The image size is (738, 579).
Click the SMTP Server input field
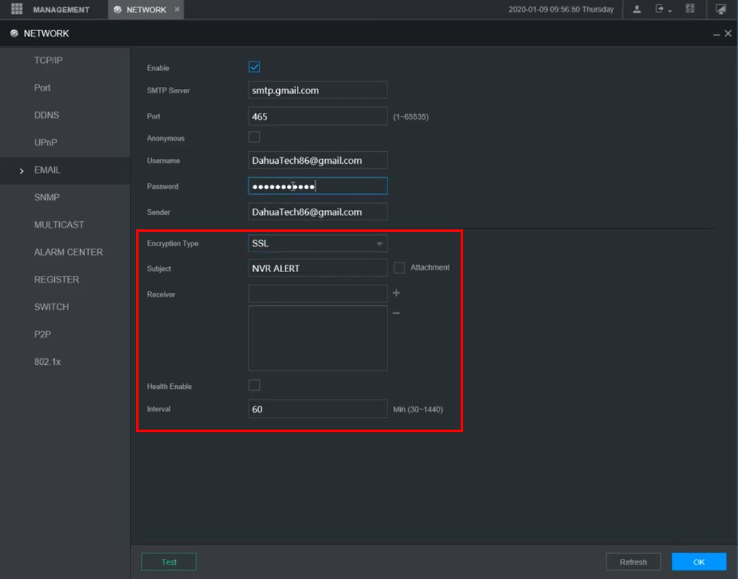coord(318,90)
